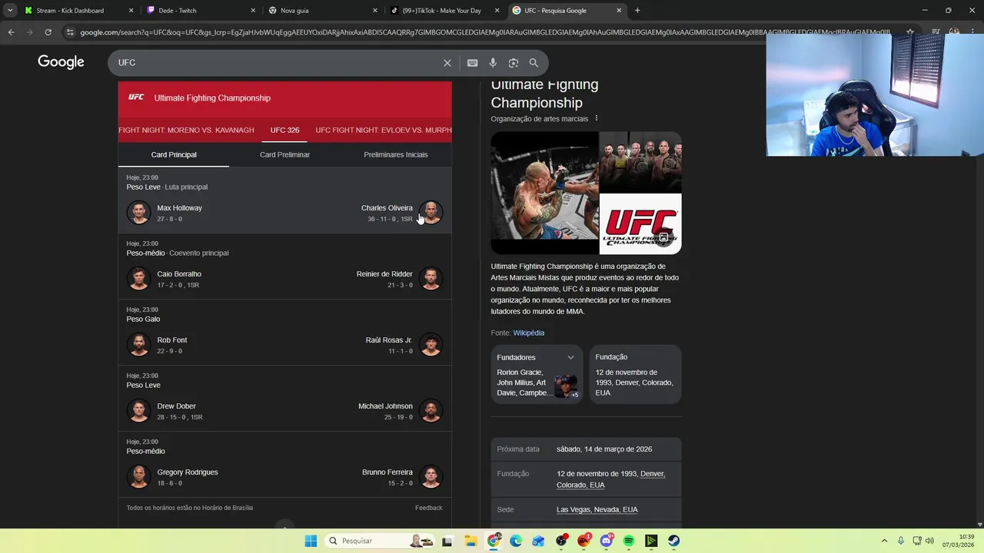This screenshot has height=553, width=984.
Task: Select Fight Night Moreno vs. Kavanagh tab
Action: pos(186,130)
